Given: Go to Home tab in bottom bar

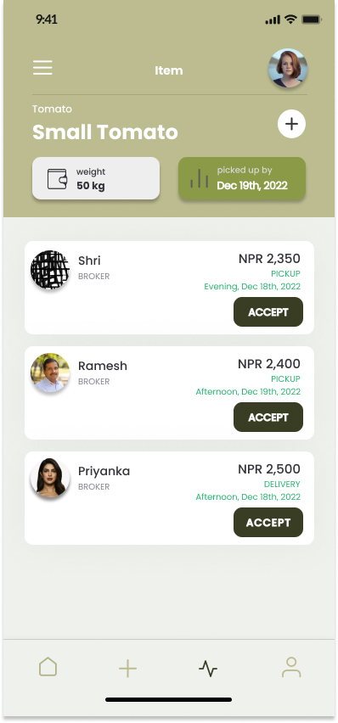Looking at the screenshot, I should click(x=48, y=667).
